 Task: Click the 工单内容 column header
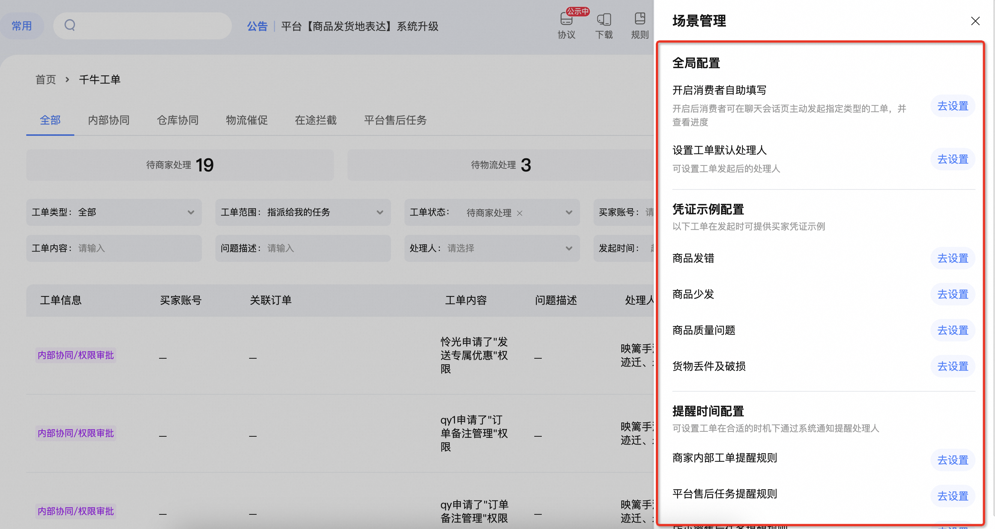[466, 301]
